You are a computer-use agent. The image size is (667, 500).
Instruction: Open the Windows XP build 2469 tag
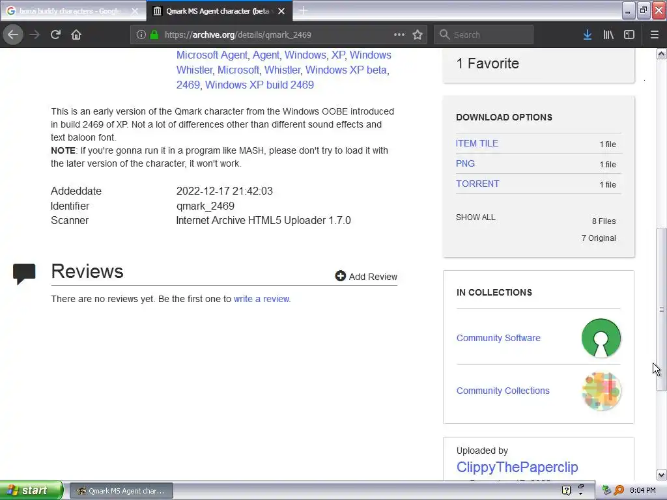[259, 85]
